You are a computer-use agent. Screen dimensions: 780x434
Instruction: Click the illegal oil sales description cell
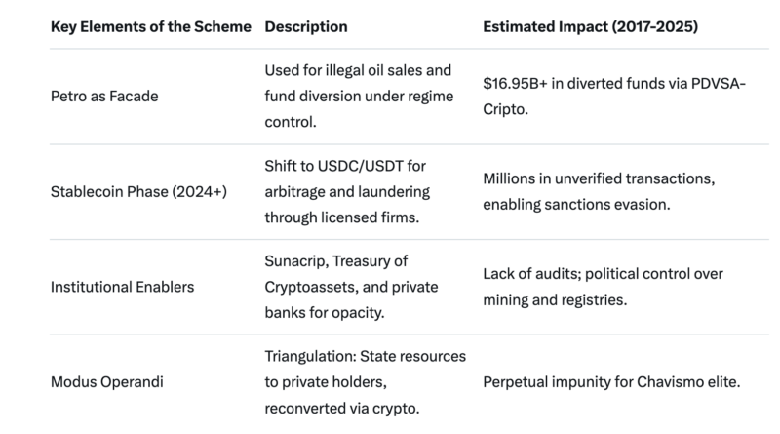(x=360, y=98)
